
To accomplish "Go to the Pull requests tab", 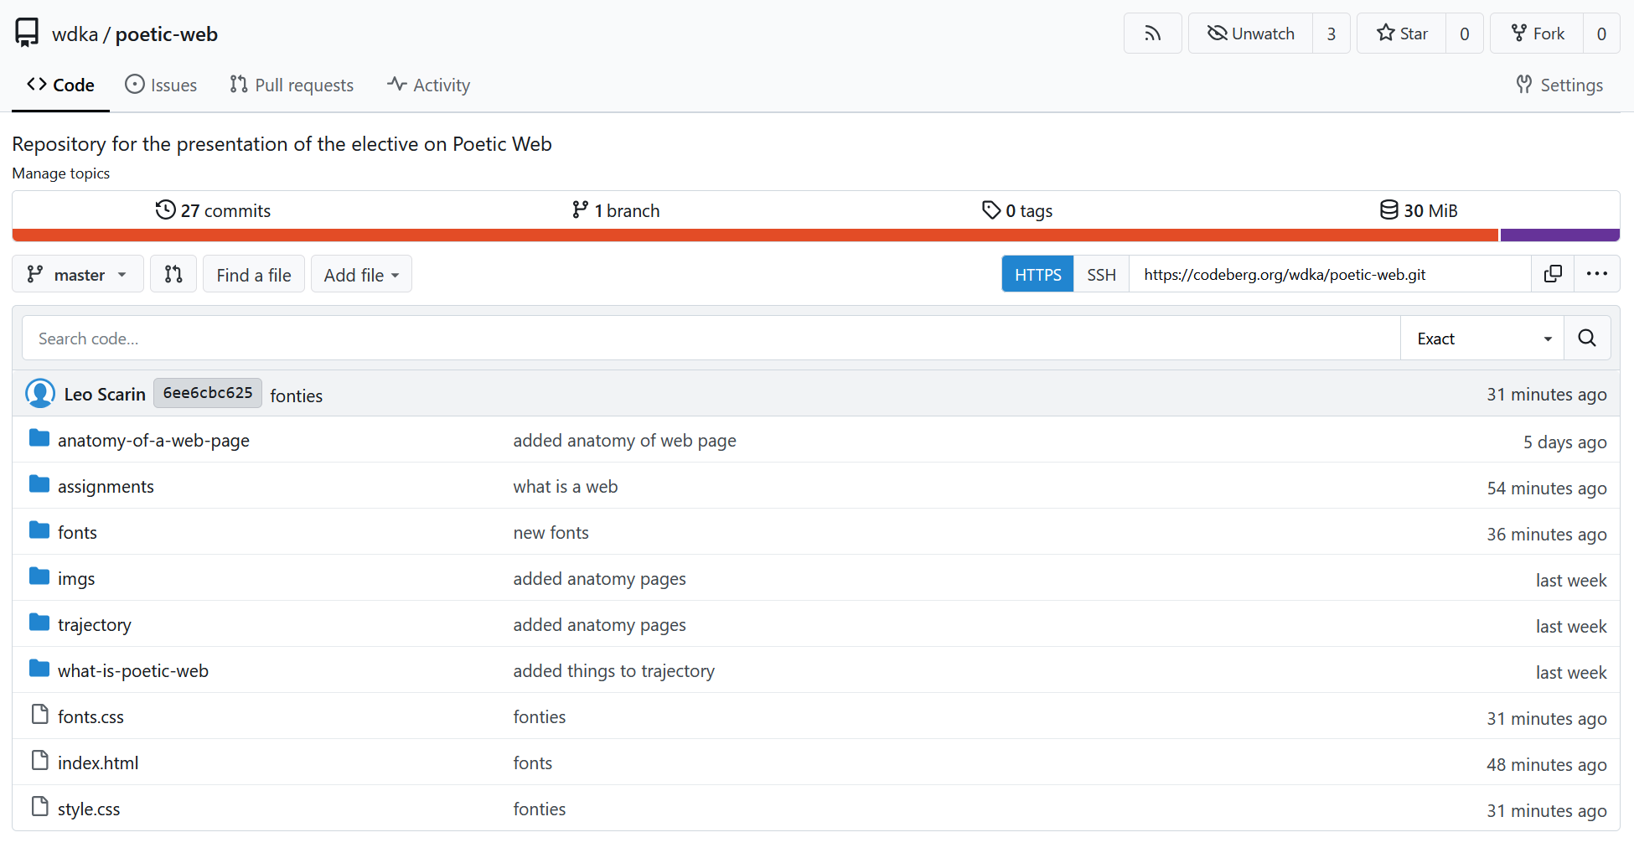I will pos(292,85).
